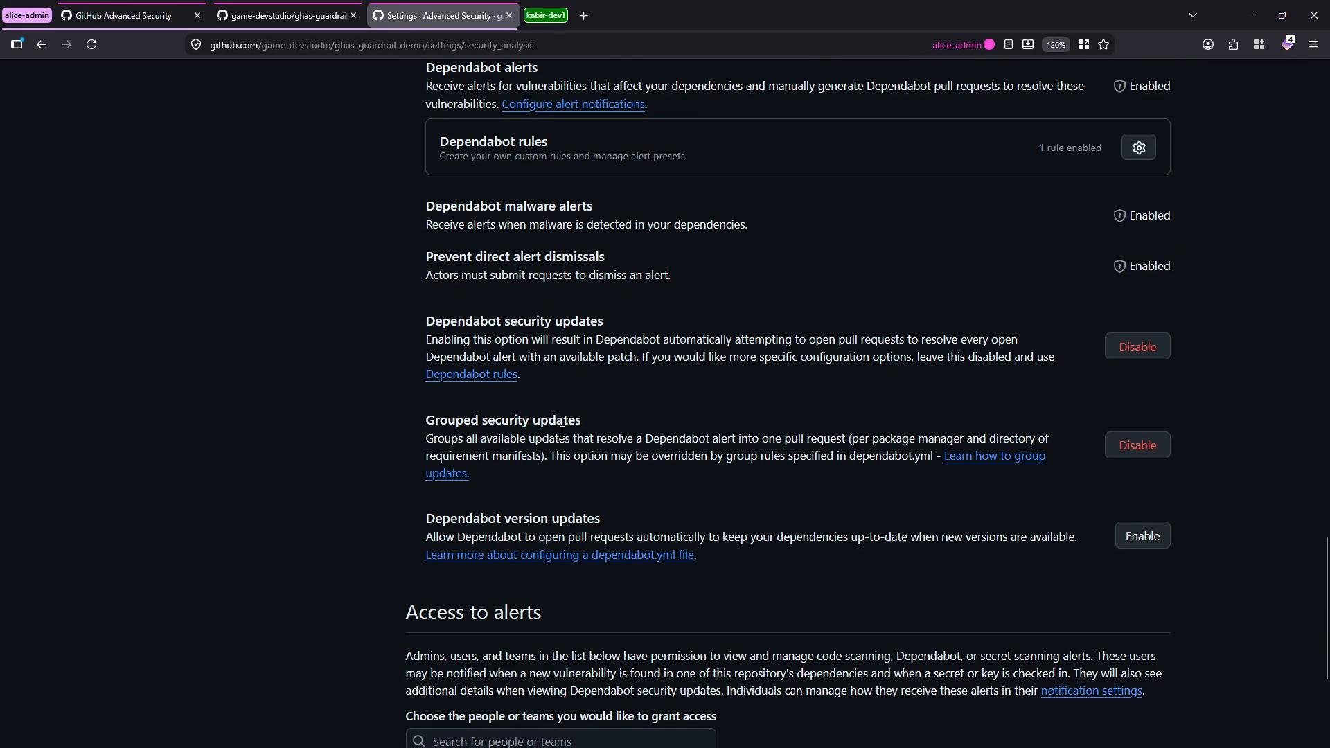Viewport: 1330px width, 748px height.
Task: Reload the current page
Action: pos(91,45)
